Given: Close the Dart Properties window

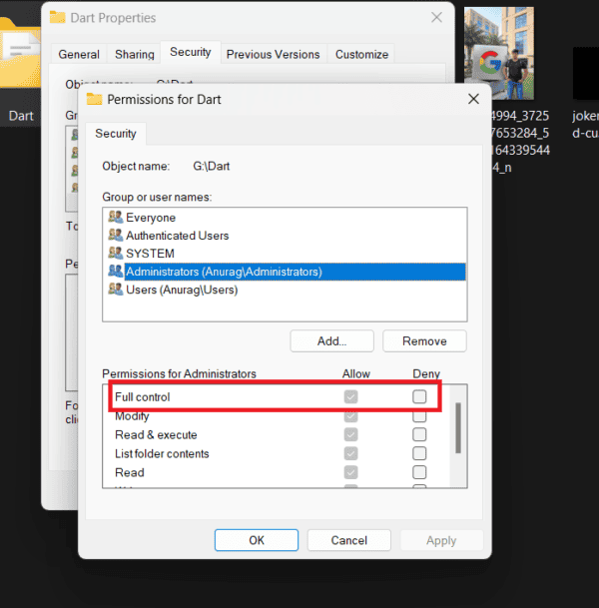Looking at the screenshot, I should (x=436, y=17).
